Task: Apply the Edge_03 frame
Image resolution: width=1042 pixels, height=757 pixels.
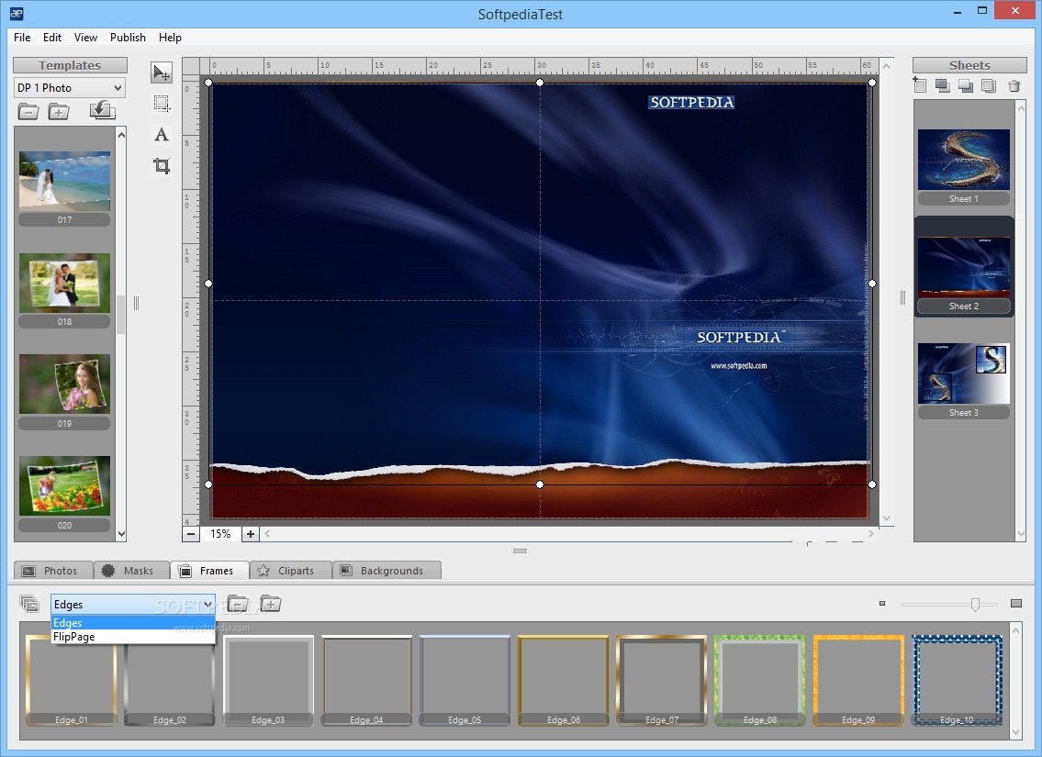Action: point(268,681)
